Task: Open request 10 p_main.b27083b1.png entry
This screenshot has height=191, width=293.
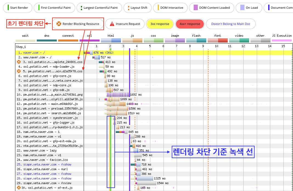Action: coord(49,95)
